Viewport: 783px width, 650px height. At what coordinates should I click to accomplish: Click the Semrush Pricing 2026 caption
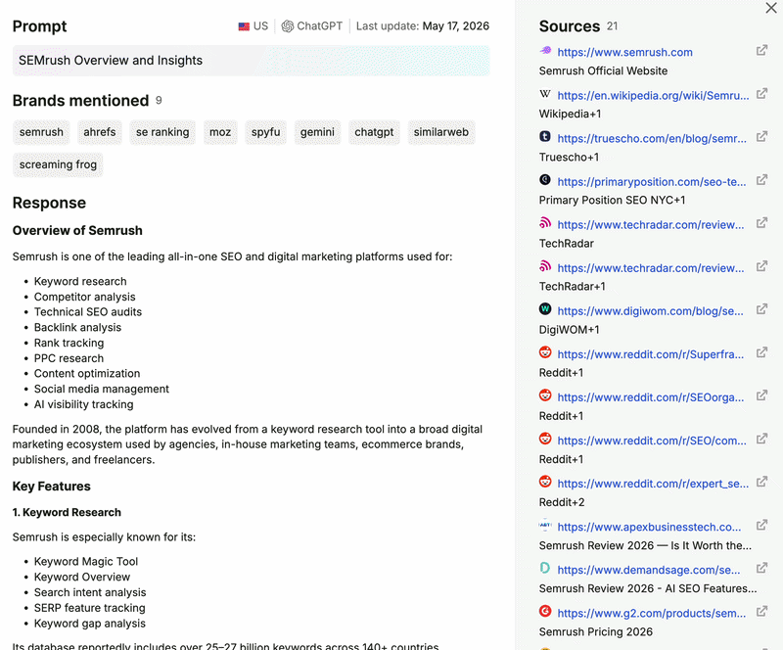[596, 632]
